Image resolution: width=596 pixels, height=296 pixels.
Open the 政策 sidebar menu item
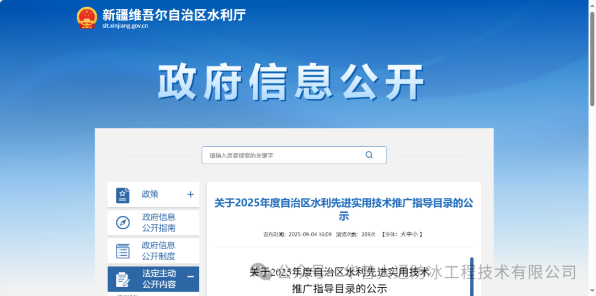[150, 194]
